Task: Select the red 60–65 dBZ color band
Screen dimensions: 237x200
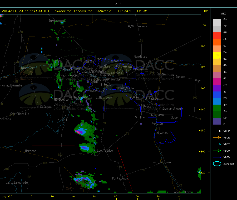Action: click(217, 35)
